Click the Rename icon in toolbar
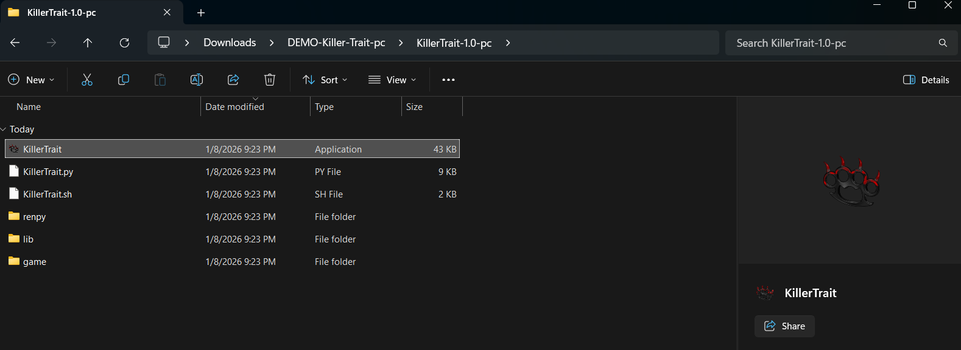The image size is (961, 350). coord(197,80)
